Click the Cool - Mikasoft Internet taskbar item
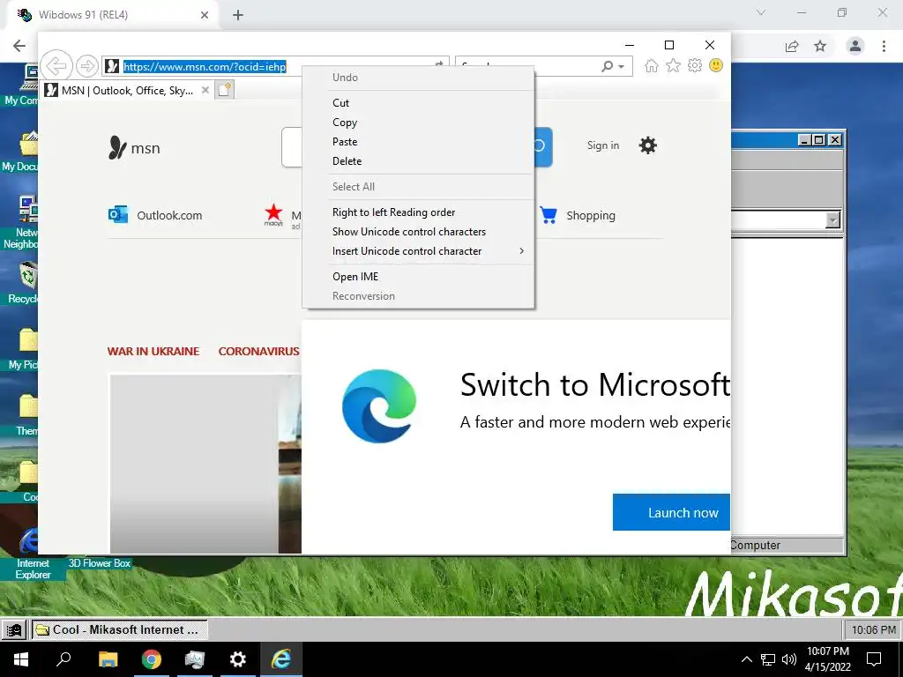 119,629
